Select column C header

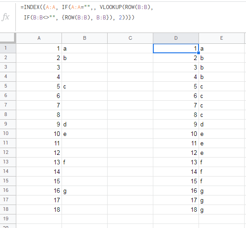pyautogui.click(x=130, y=38)
